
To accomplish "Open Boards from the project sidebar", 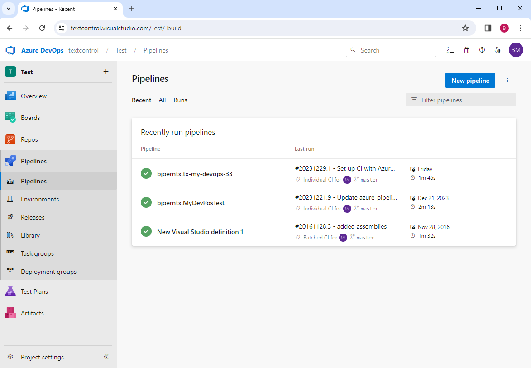I will [x=30, y=117].
